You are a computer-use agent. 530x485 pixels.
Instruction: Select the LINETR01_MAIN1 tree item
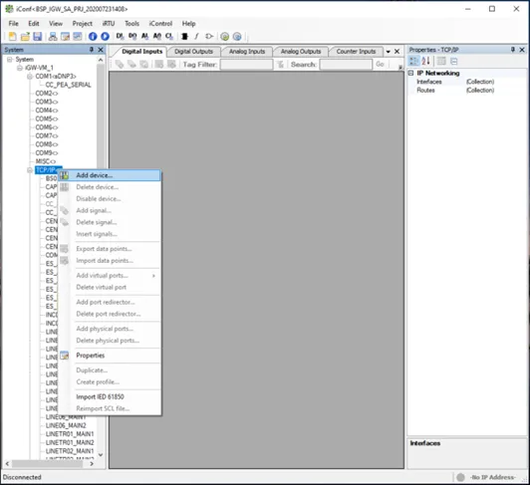pyautogui.click(x=70, y=434)
